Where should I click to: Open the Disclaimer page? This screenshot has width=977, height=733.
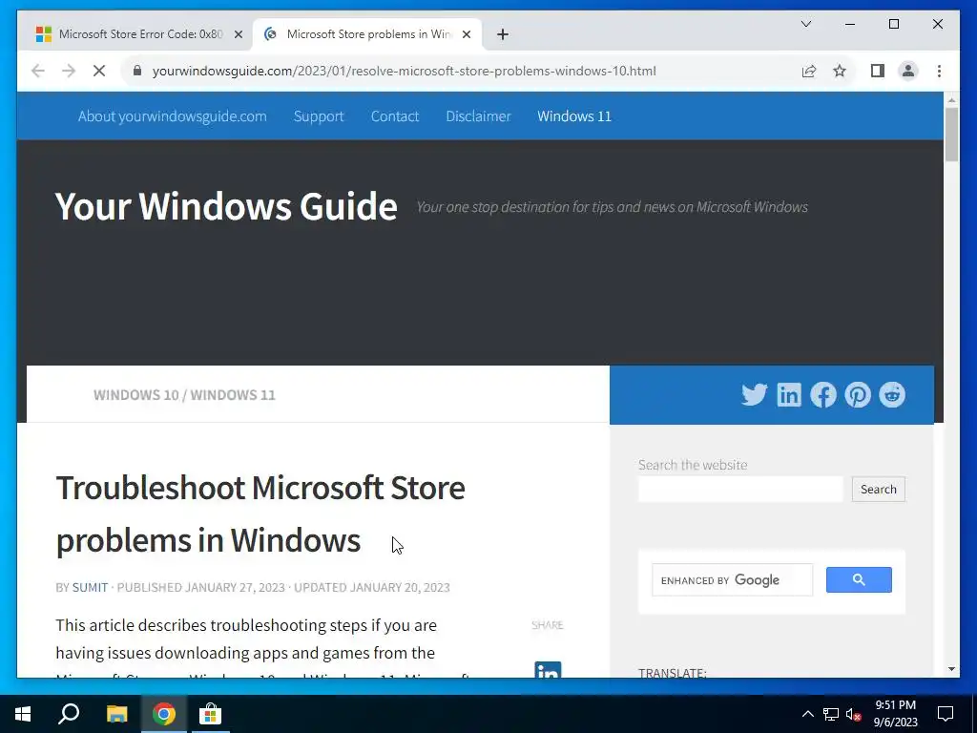click(x=479, y=116)
